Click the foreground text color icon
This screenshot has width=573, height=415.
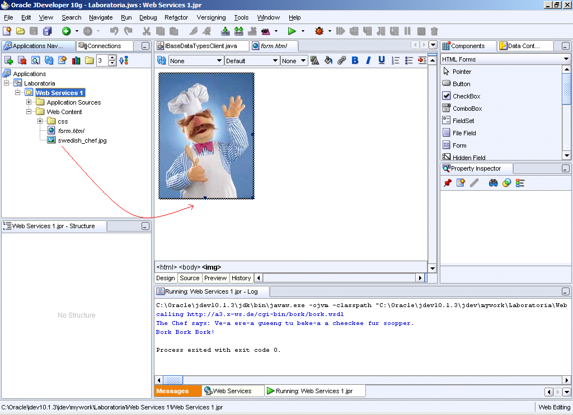coord(314,60)
